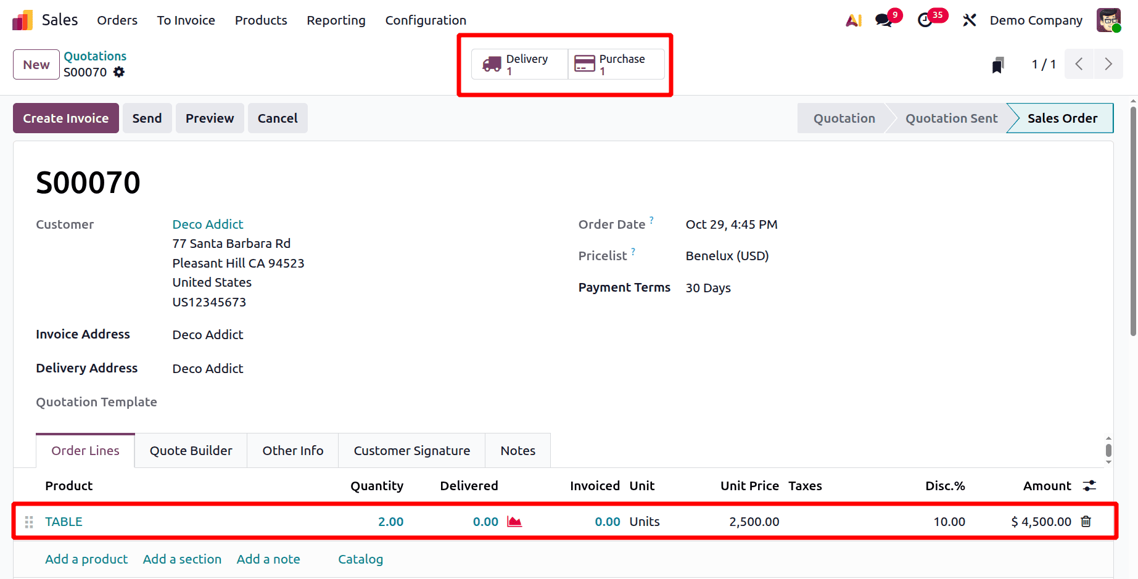Viewport: 1138px width, 579px height.
Task: Grab the drag handle on the TABLE row
Action: point(28,521)
